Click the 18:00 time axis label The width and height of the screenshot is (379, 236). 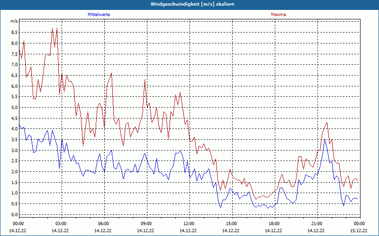(274, 224)
